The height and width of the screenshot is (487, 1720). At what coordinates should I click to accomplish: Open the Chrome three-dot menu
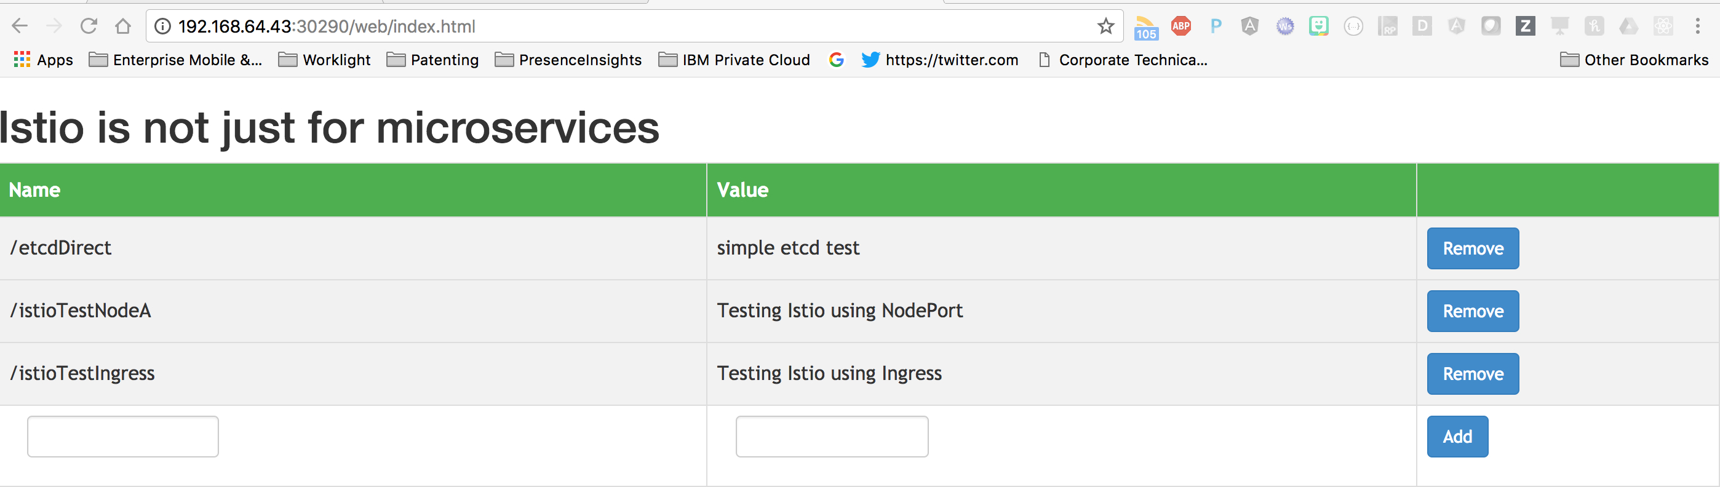click(1697, 26)
